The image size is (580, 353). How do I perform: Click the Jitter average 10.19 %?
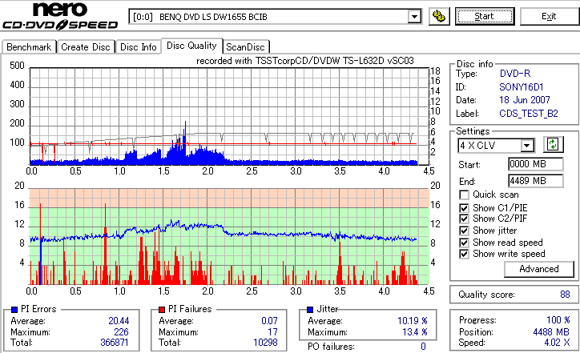tap(413, 321)
